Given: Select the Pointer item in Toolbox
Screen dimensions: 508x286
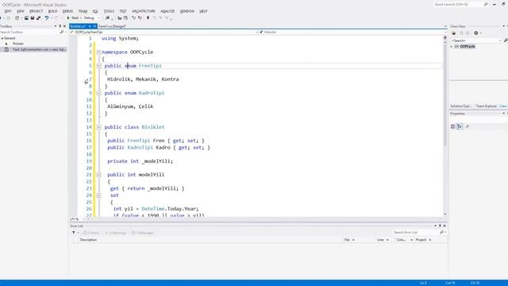Looking at the screenshot, I should pos(18,44).
